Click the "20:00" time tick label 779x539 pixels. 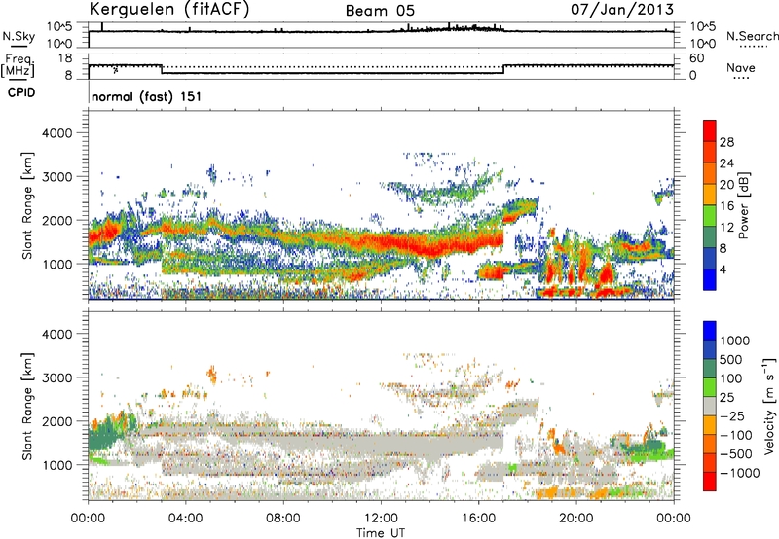coord(575,519)
